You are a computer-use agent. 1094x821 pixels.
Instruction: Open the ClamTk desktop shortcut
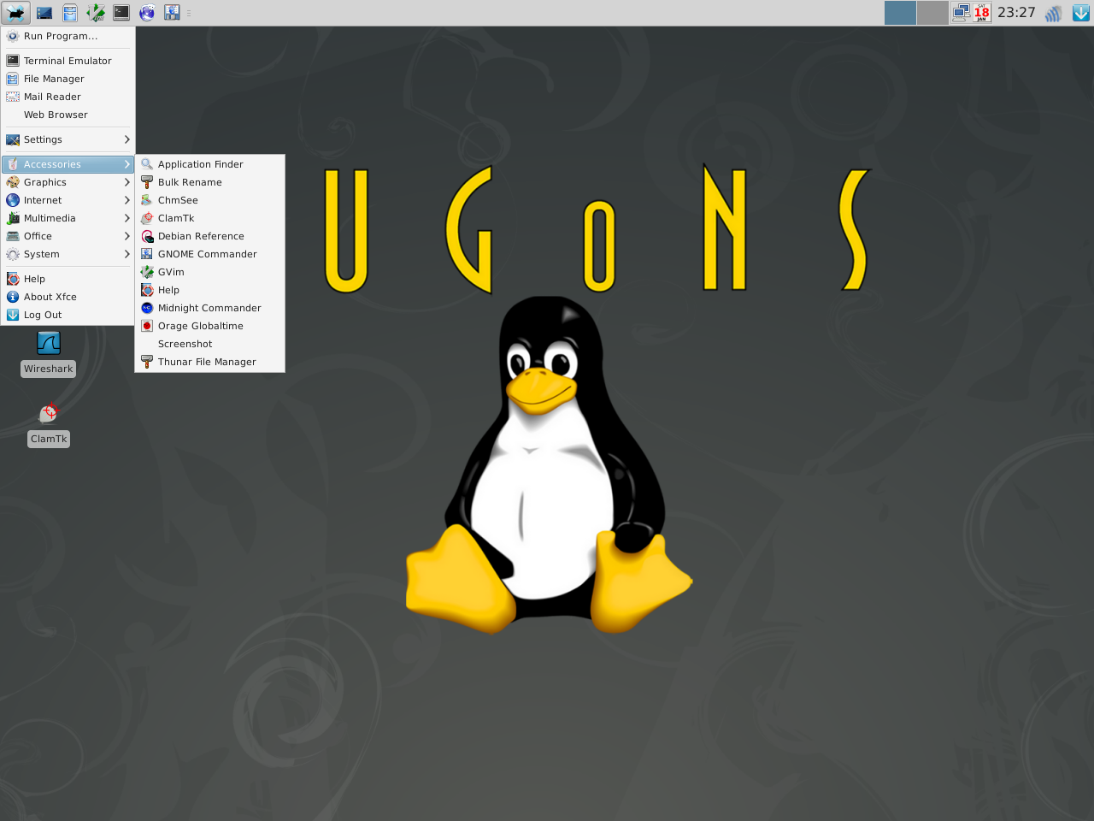49,424
